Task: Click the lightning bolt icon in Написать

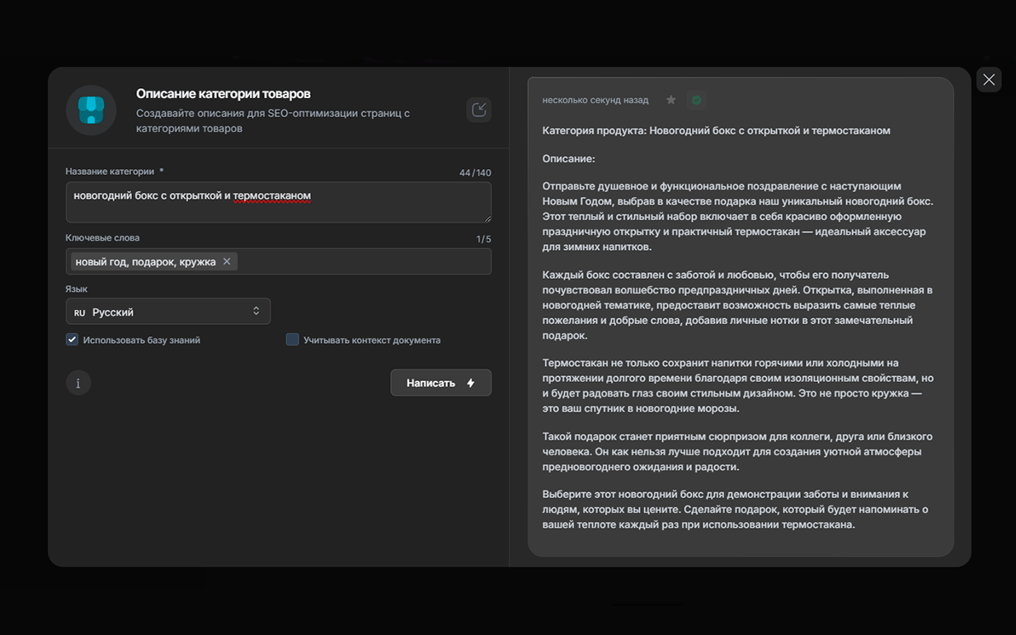Action: [471, 383]
